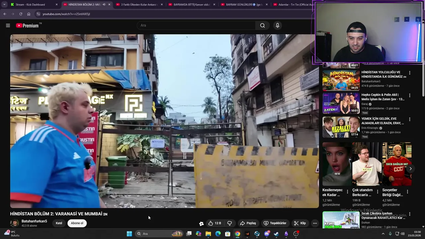Open Microsoft Store from the taskbar
This screenshot has width=425, height=239.
pos(227,234)
